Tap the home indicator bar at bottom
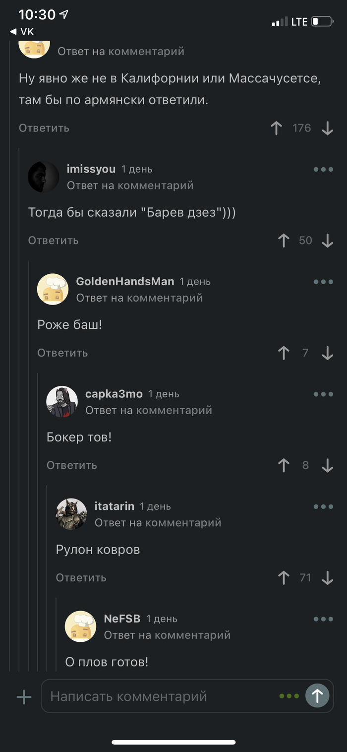This screenshot has width=347, height=752. pyautogui.click(x=173, y=742)
